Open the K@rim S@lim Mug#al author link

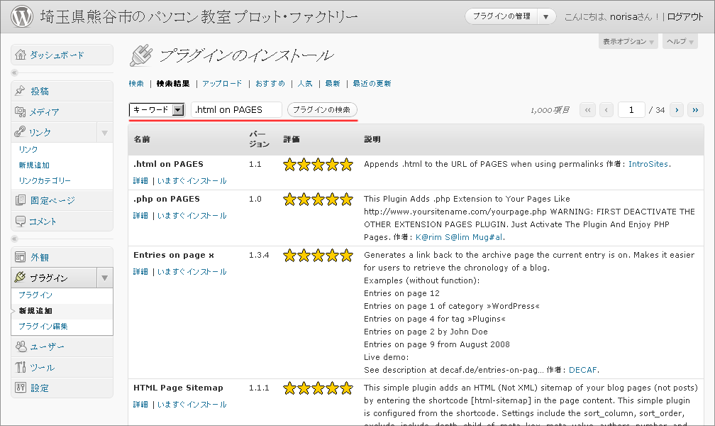459,237
